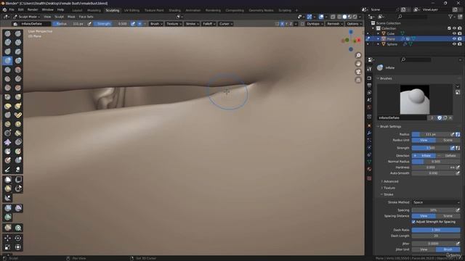Select the Clay Strips brush
Screen dimensions: 465x261
(x=18, y=42)
